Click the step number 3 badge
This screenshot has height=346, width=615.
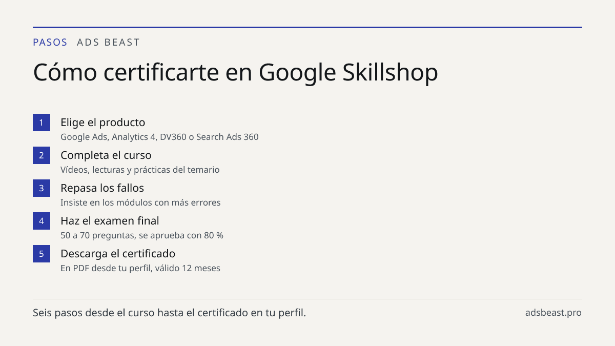tap(42, 188)
